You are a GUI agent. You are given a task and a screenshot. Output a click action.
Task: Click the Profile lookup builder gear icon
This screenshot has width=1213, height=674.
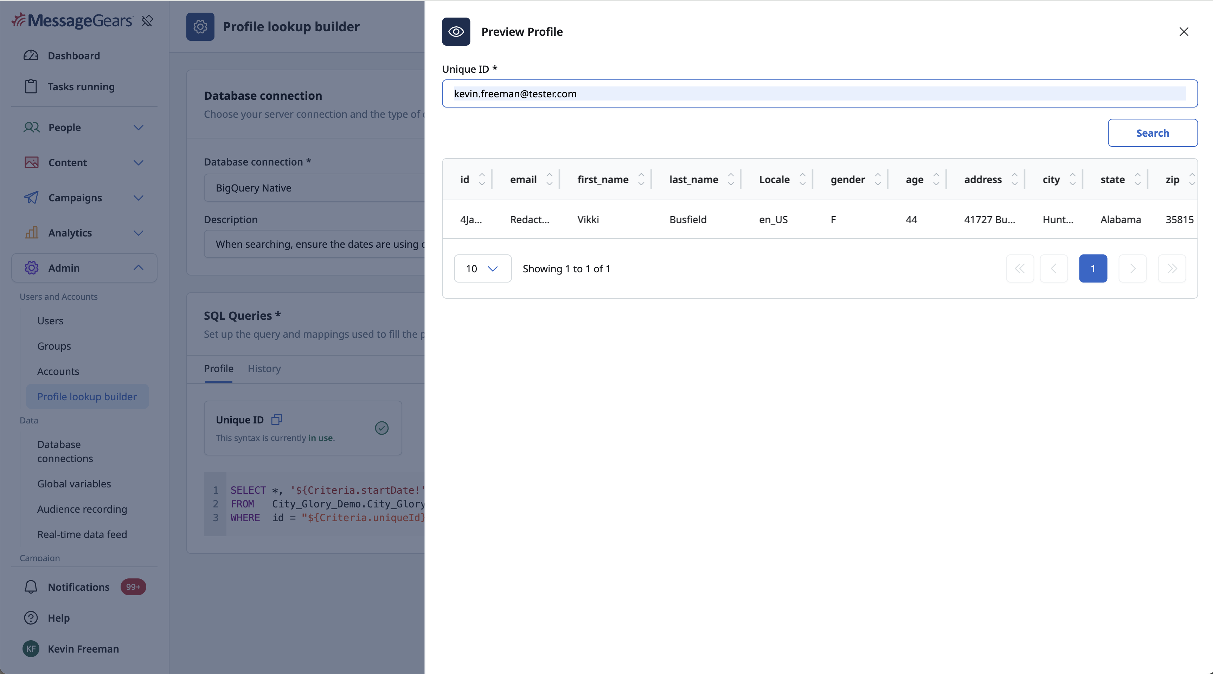(200, 27)
